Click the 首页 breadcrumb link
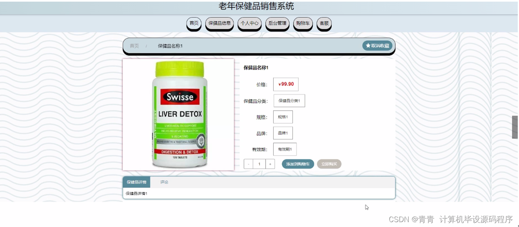 pyautogui.click(x=134, y=46)
